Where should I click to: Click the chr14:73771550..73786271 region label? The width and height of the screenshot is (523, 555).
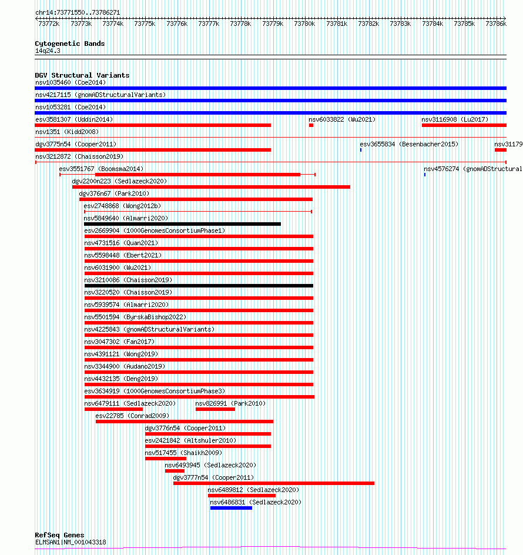tap(78, 13)
